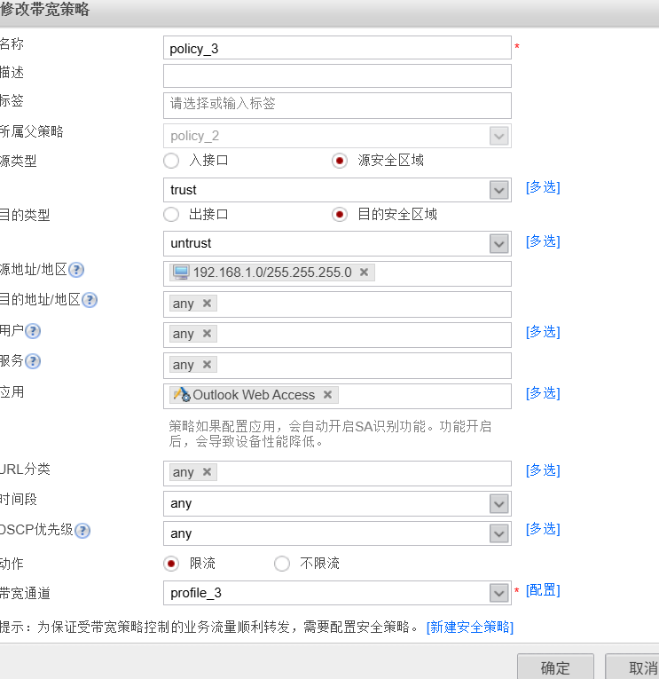
Task: Click the 确定 button
Action: coord(555,667)
